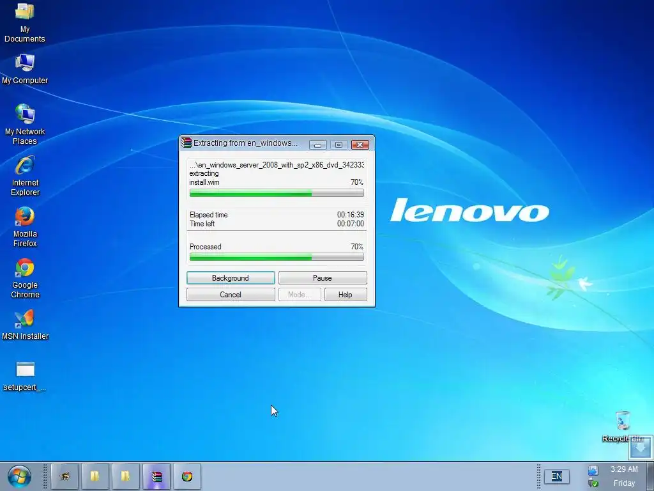Switch to the first folder taskbar button

click(x=95, y=476)
